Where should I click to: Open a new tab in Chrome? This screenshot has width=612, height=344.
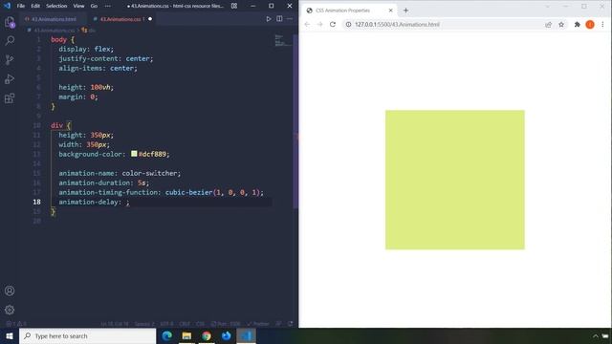coord(405,11)
